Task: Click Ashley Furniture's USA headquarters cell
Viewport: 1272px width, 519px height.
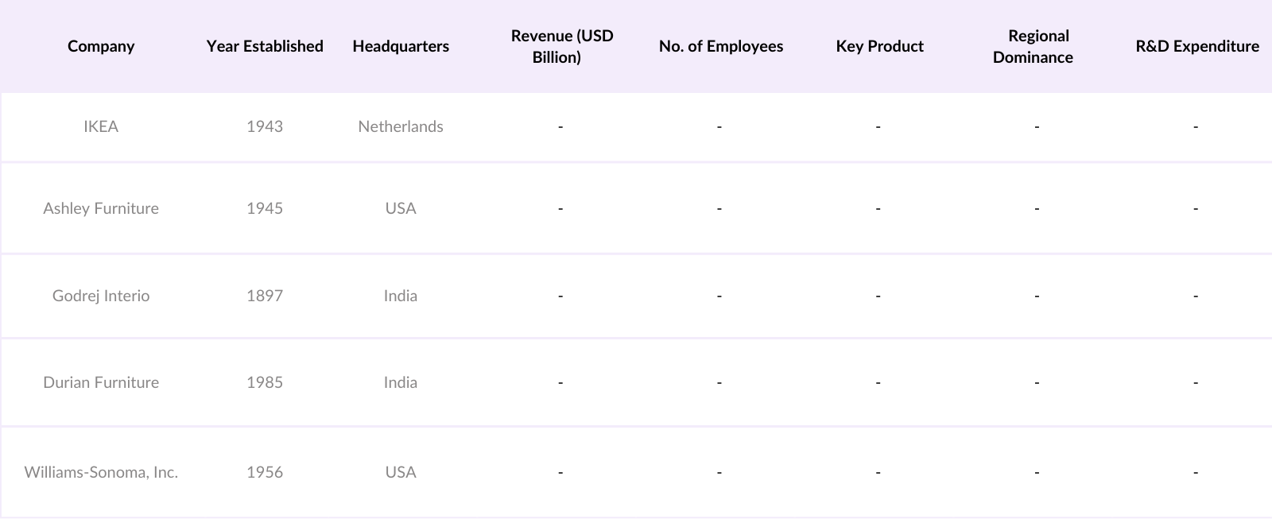Action: [401, 208]
